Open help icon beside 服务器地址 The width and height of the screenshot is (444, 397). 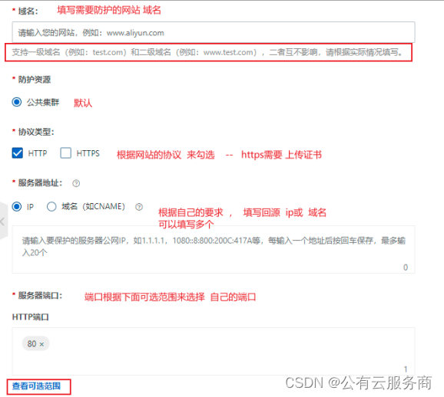click(x=76, y=183)
